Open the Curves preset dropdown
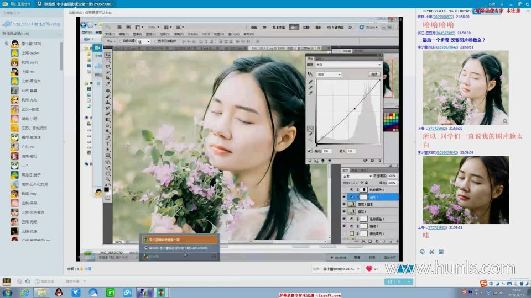This screenshot has width=531, height=298. (348, 65)
